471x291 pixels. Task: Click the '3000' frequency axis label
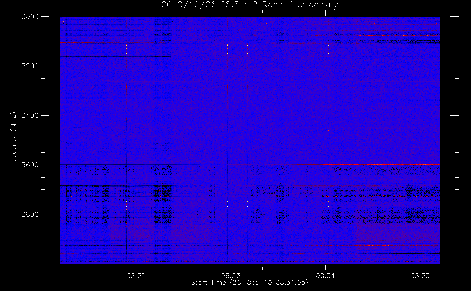coord(30,17)
